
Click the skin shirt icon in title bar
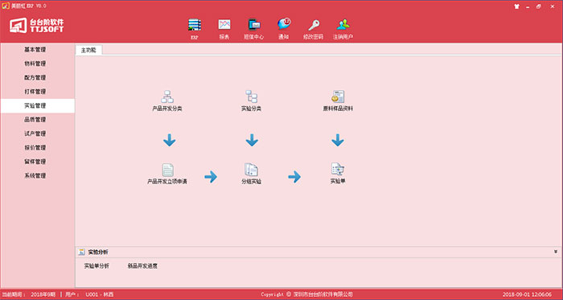point(516,6)
